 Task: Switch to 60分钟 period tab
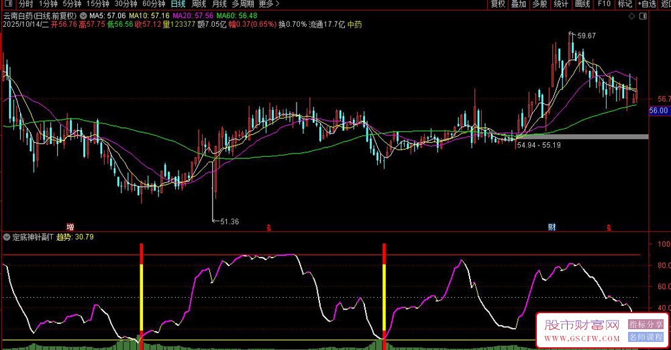click(x=154, y=4)
